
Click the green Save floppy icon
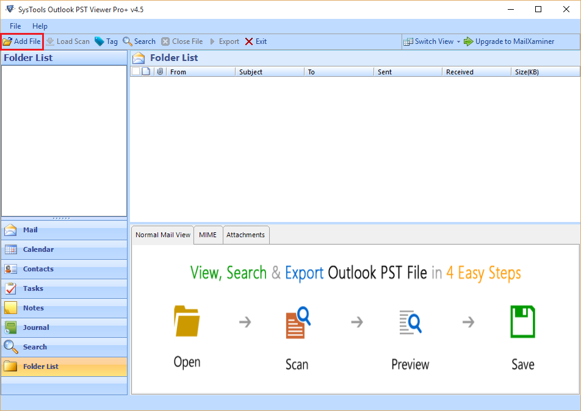point(522,321)
